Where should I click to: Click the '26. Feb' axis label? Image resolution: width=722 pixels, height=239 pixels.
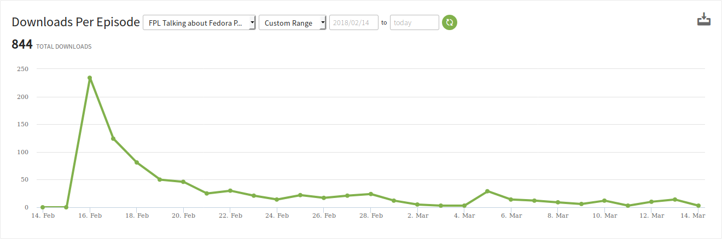(324, 216)
